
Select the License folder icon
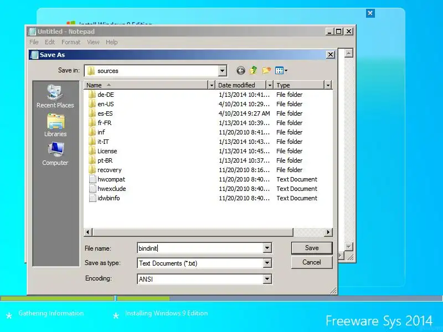tap(92, 151)
